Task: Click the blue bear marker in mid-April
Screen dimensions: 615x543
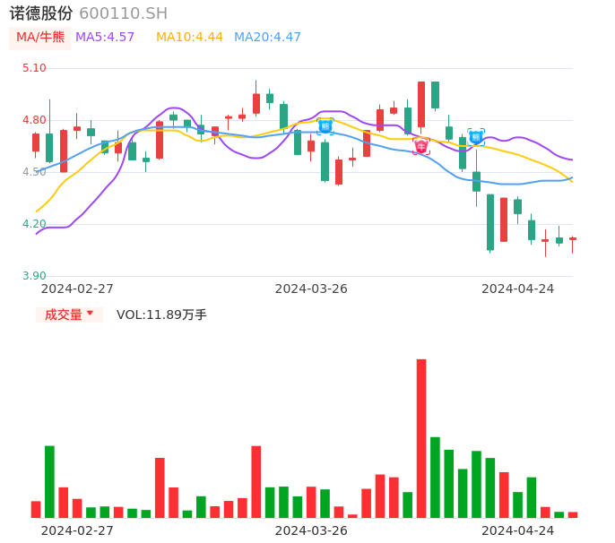Action: [x=476, y=137]
